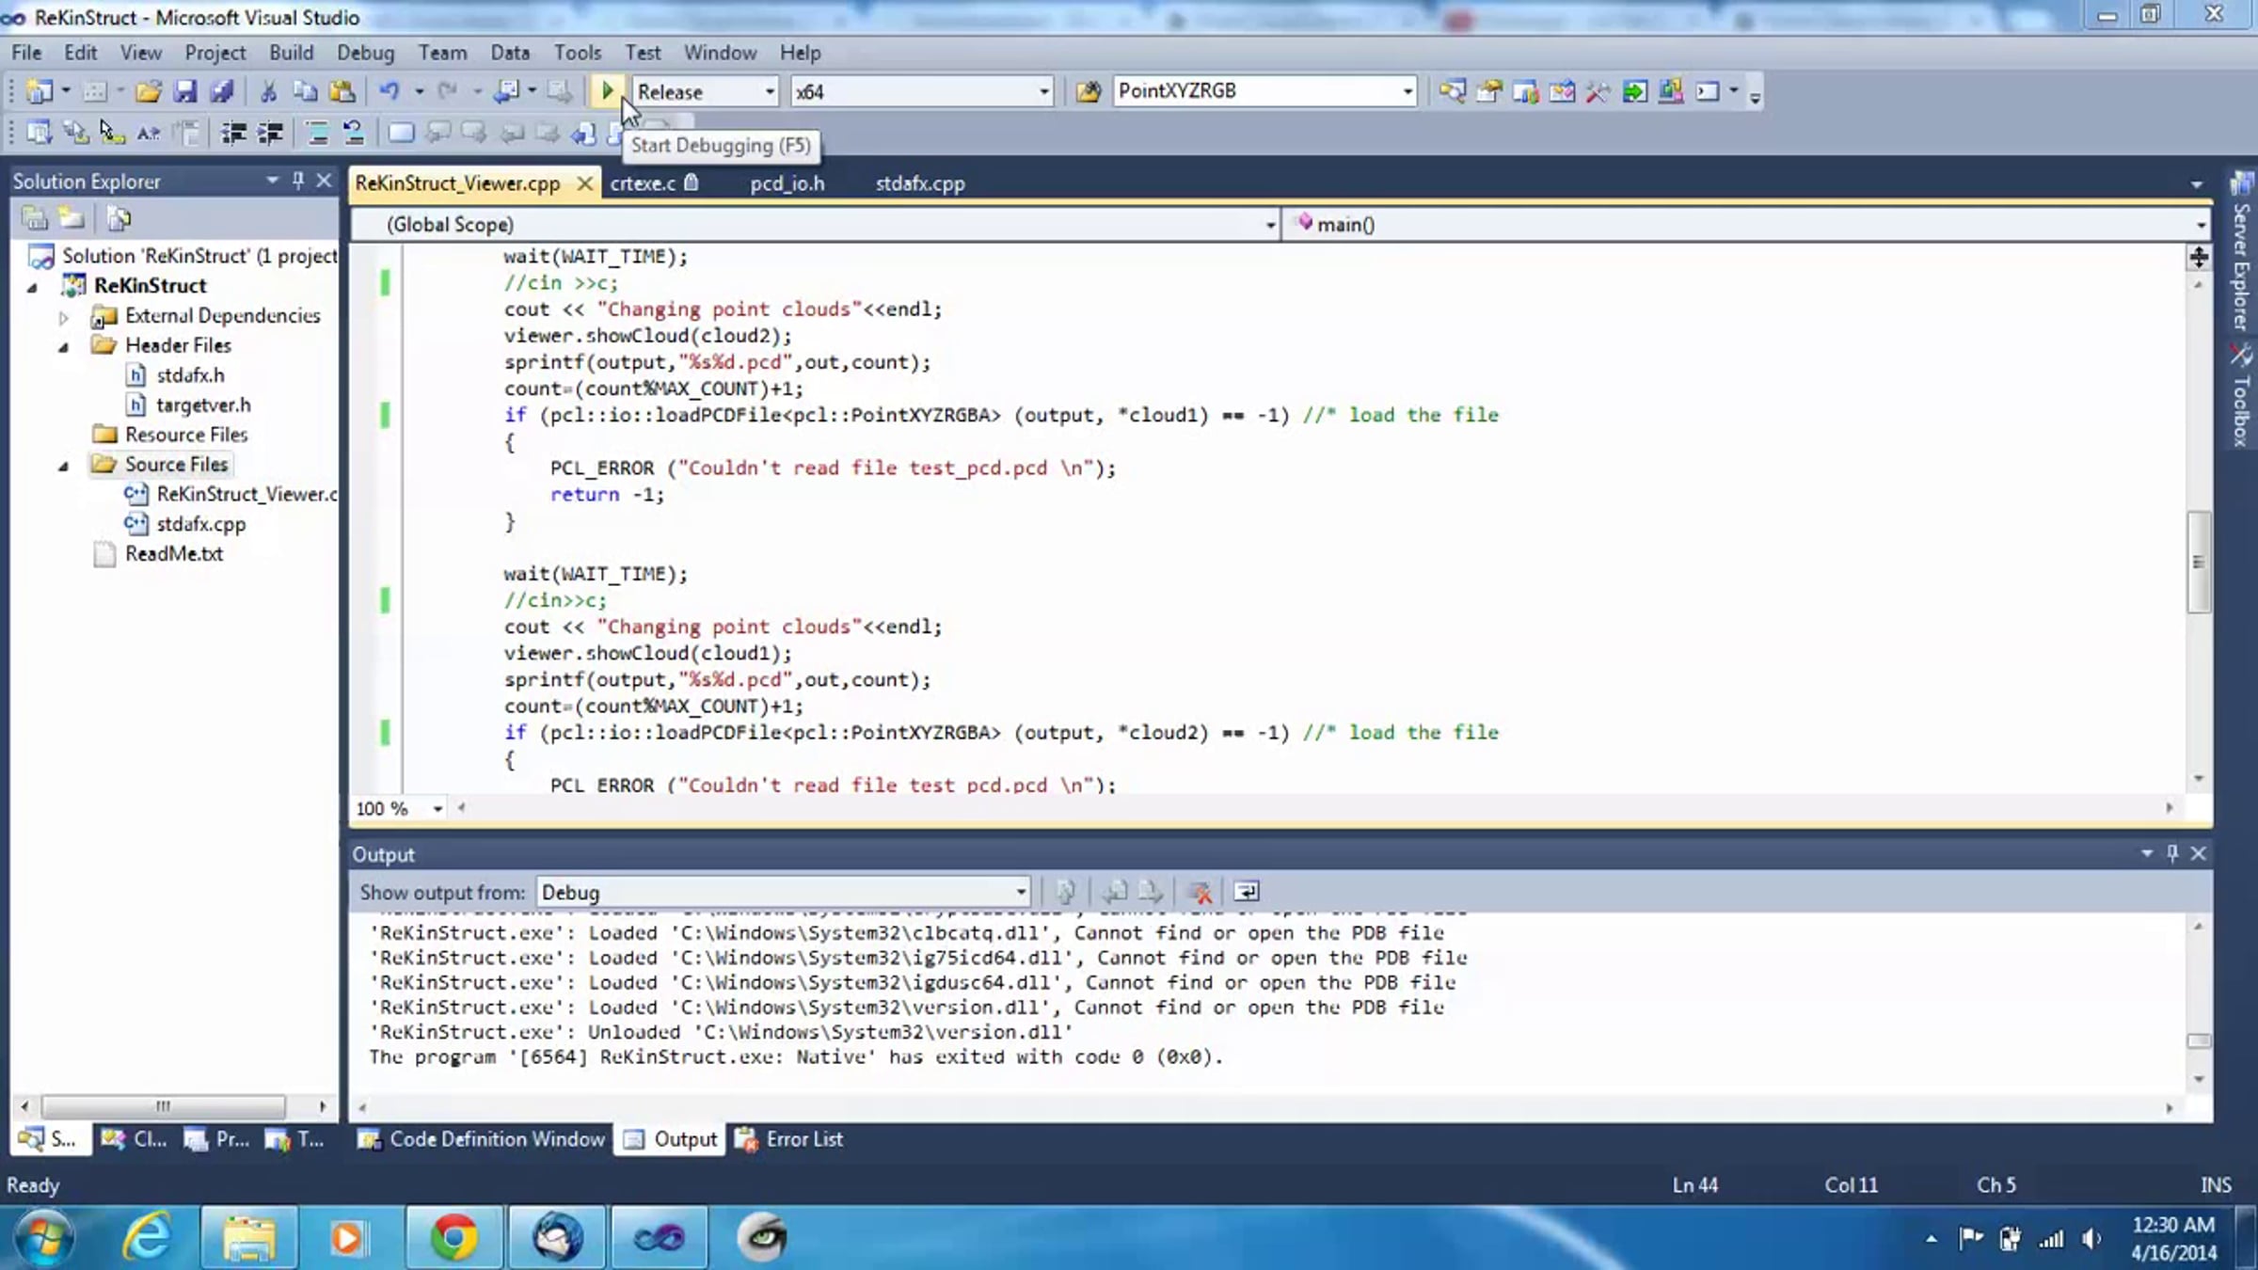The image size is (2258, 1270).
Task: Undo the last edit
Action: pyautogui.click(x=389, y=91)
